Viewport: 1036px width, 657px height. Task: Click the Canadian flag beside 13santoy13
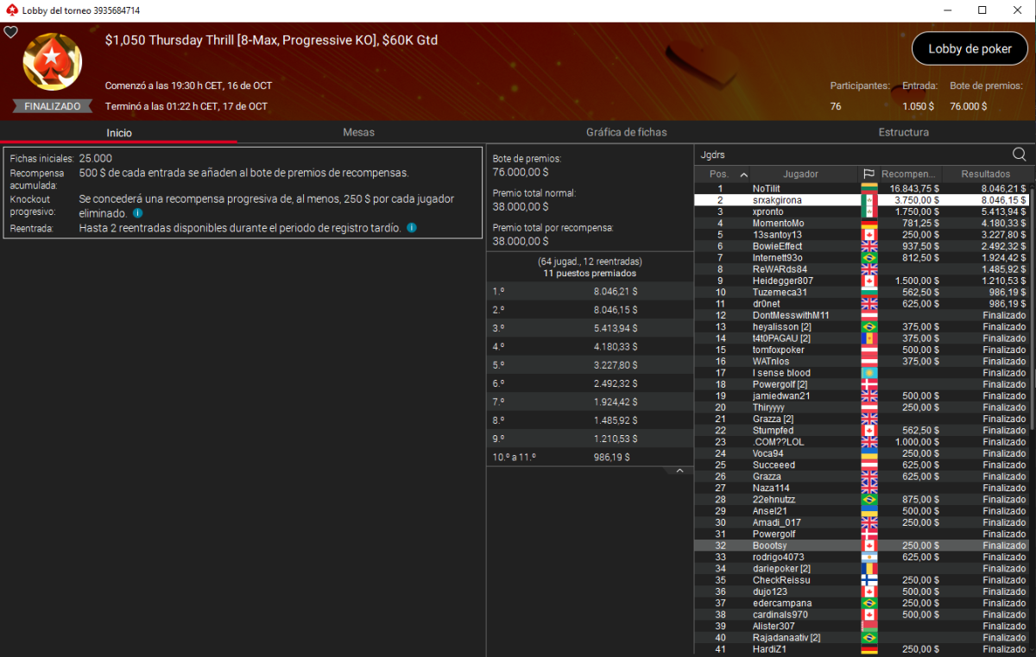click(869, 235)
